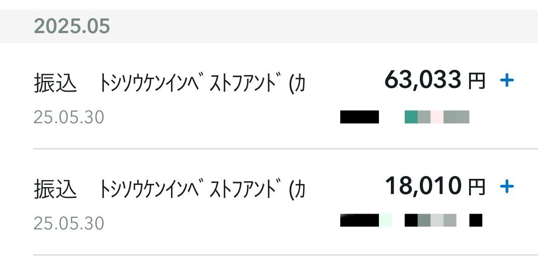
Task: Select the 2025.05 month header
Action: pos(72,26)
